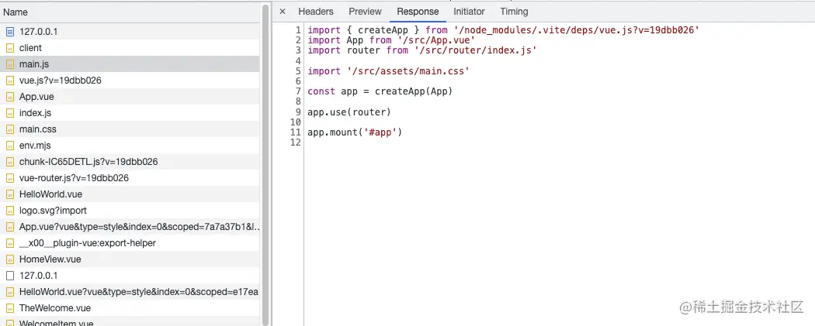Click line number 11 in the gutter

[296, 132]
